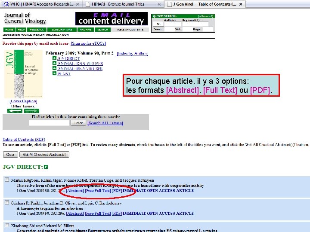The image size is (310, 232).
Task: Click the Enter button beside find-words box
Action: tap(78, 123)
